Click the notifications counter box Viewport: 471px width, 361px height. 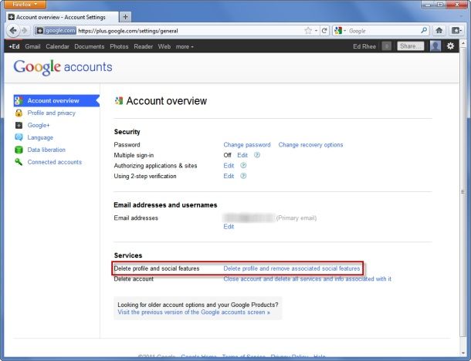pyautogui.click(x=387, y=46)
